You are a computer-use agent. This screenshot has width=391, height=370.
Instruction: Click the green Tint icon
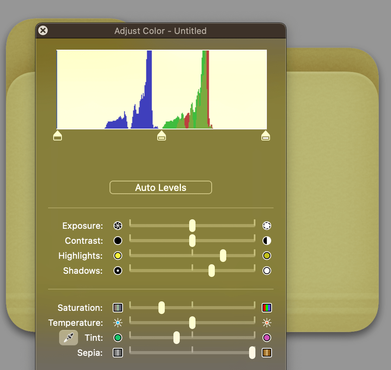(118, 338)
